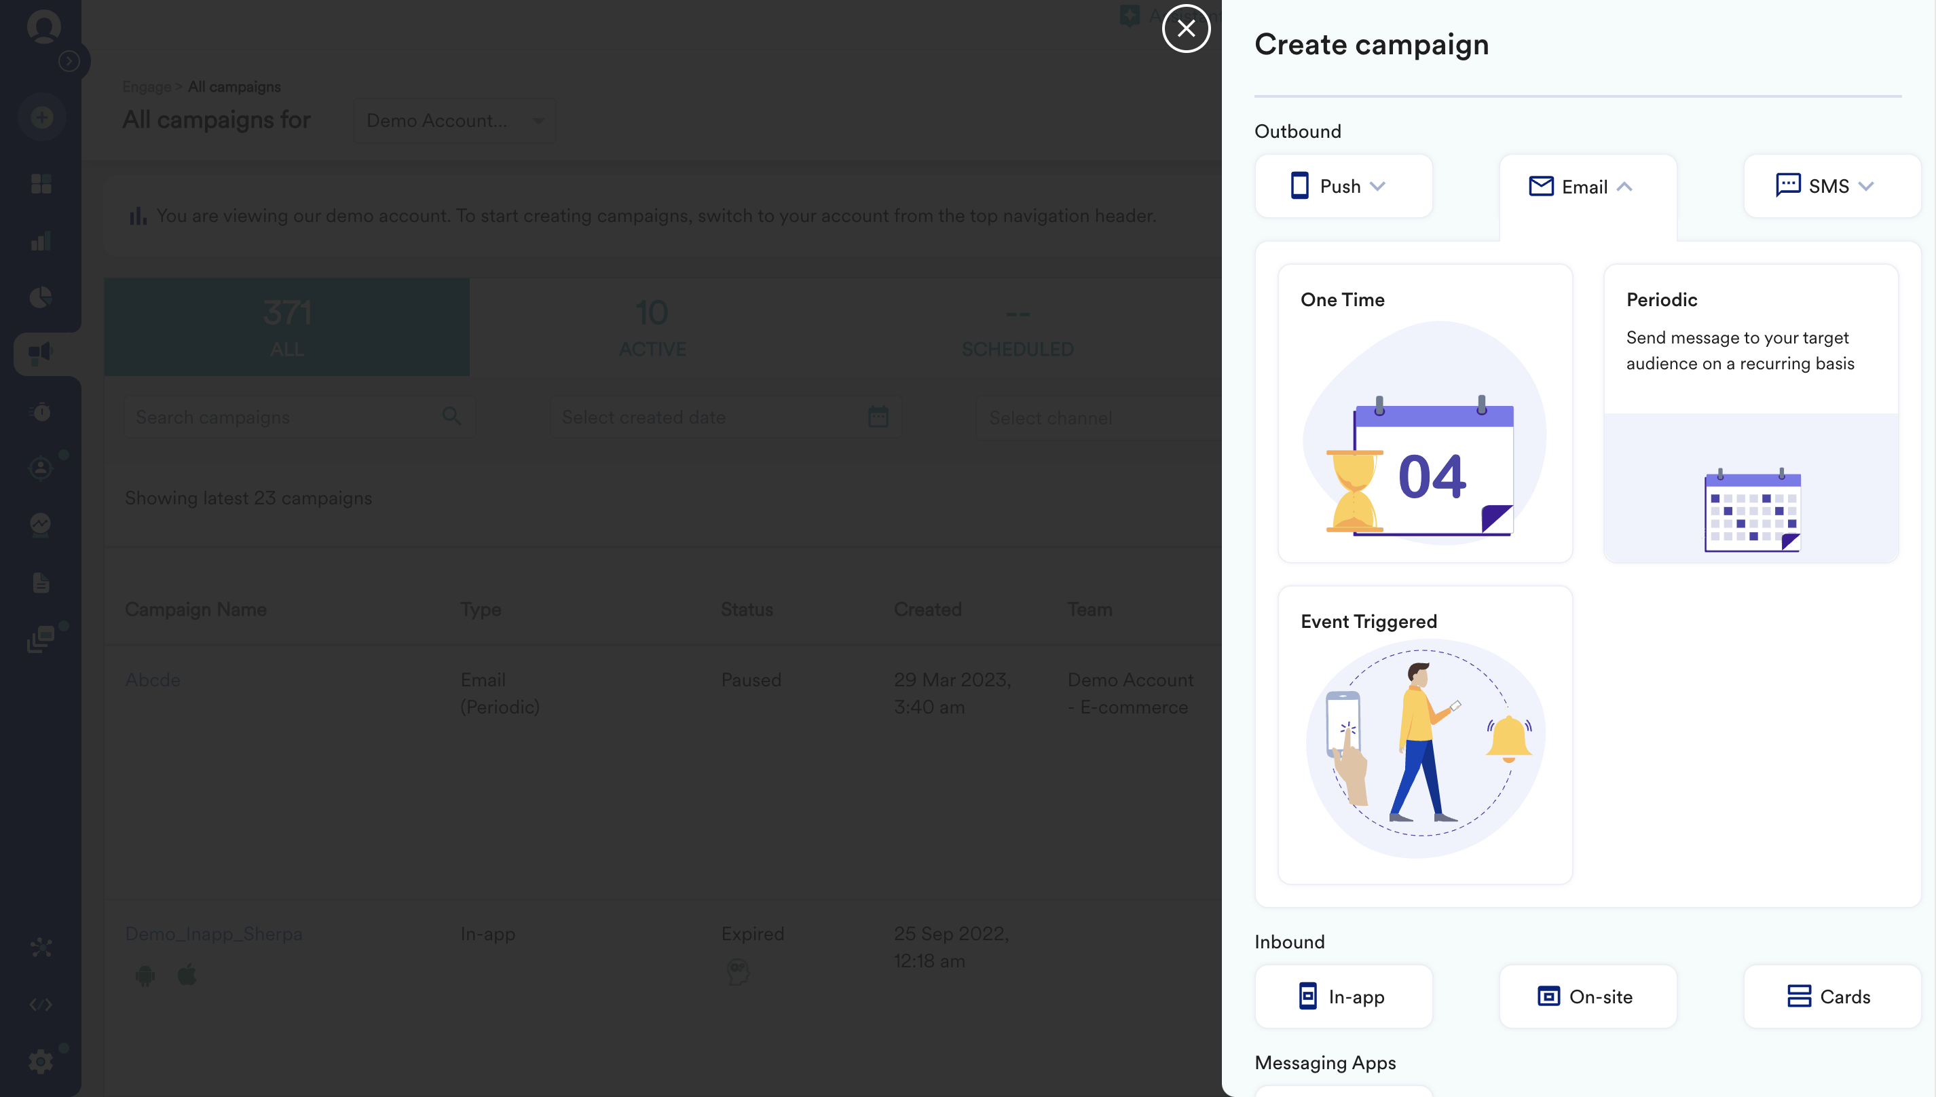Click the search magnifier icon
This screenshot has height=1097, width=1936.
point(451,416)
